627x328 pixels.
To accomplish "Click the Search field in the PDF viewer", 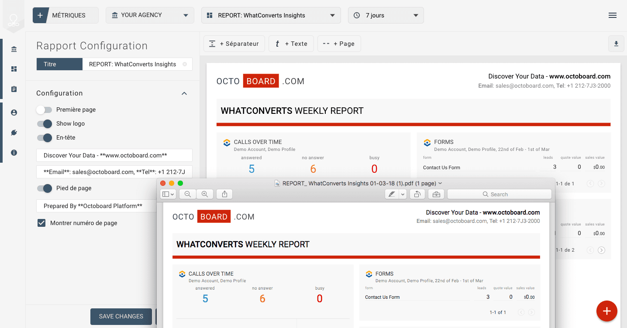I will (x=499, y=194).
